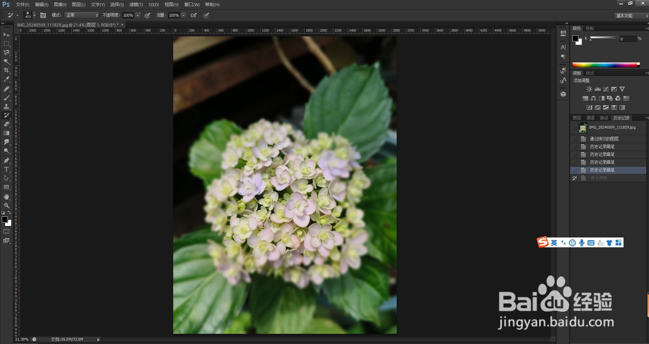Select the Rectangular Marquee tool
Screen dimensions: 649x344
pos(6,44)
